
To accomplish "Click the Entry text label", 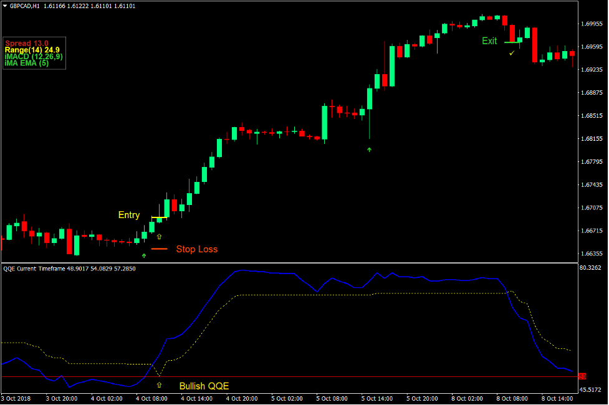I will pos(129,215).
